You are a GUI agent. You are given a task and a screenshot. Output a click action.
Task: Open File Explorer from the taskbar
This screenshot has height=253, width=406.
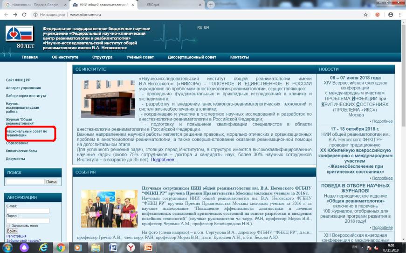point(96,248)
